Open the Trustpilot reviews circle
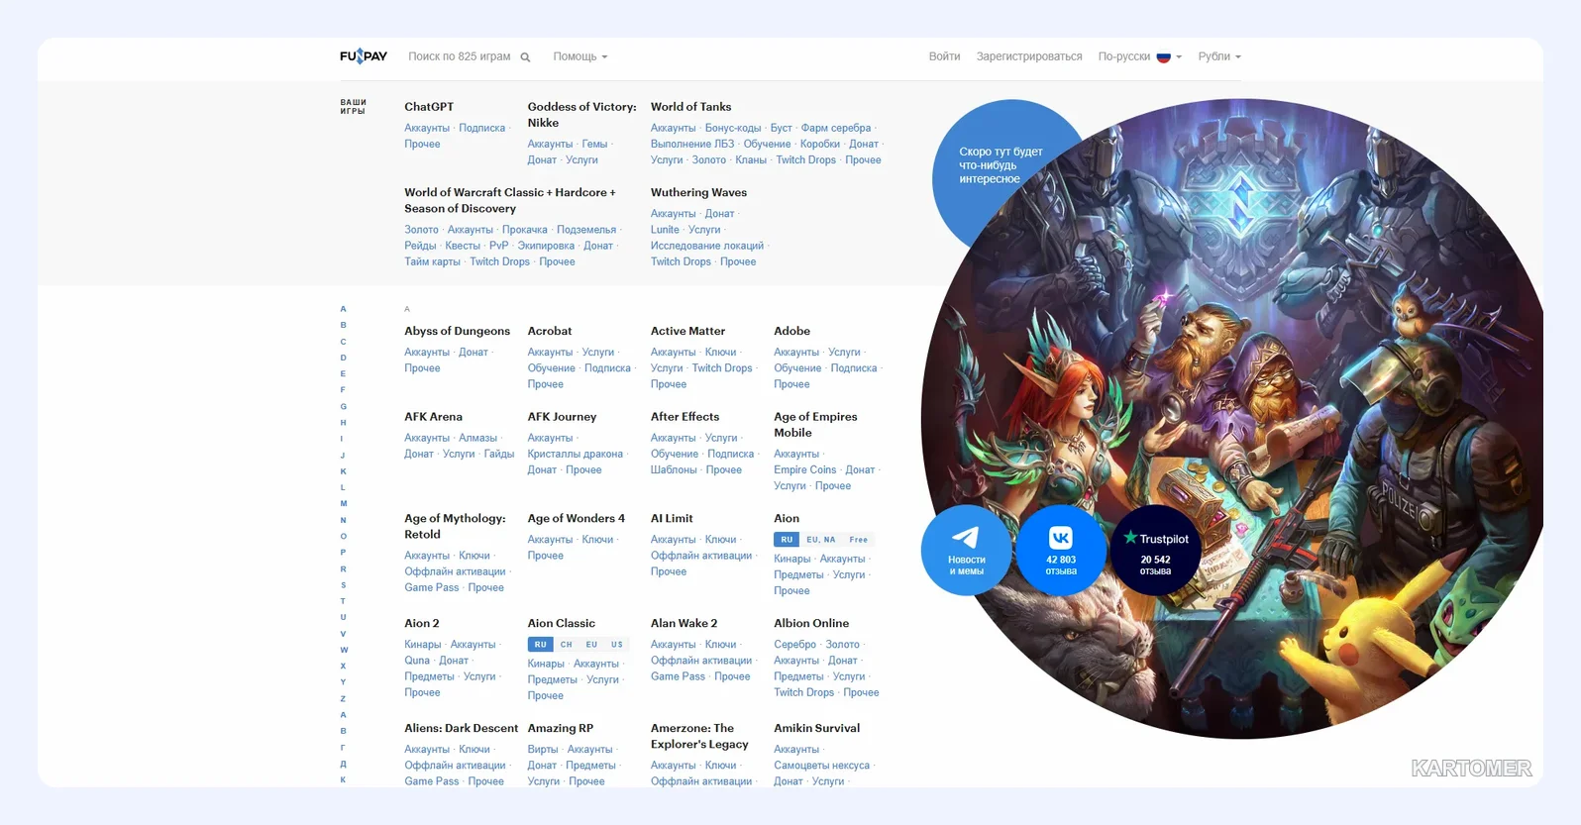 [1155, 550]
